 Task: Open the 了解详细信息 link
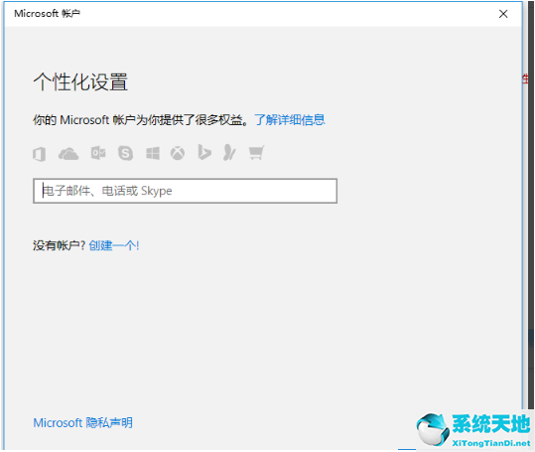click(290, 120)
